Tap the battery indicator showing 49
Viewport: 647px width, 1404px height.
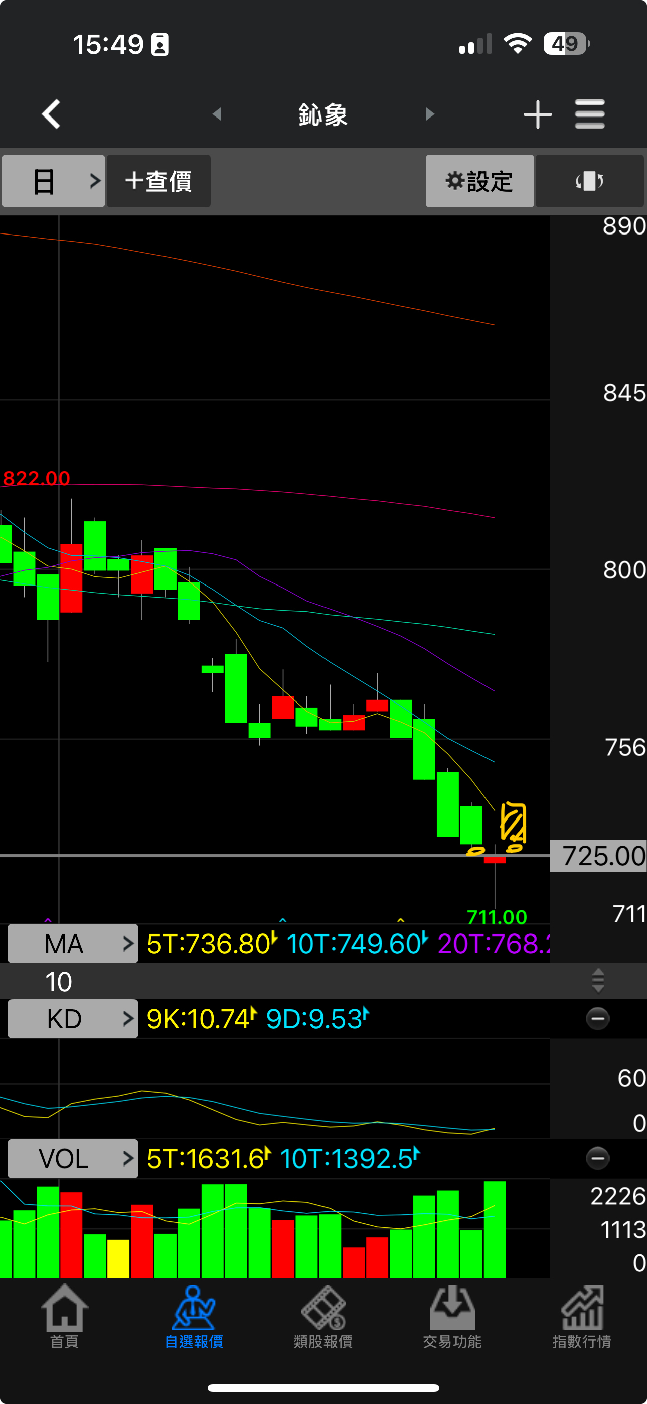[x=566, y=44]
